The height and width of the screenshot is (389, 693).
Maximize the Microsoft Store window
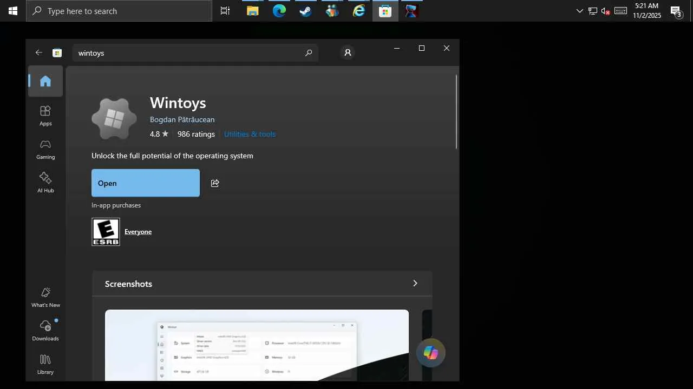click(422, 48)
